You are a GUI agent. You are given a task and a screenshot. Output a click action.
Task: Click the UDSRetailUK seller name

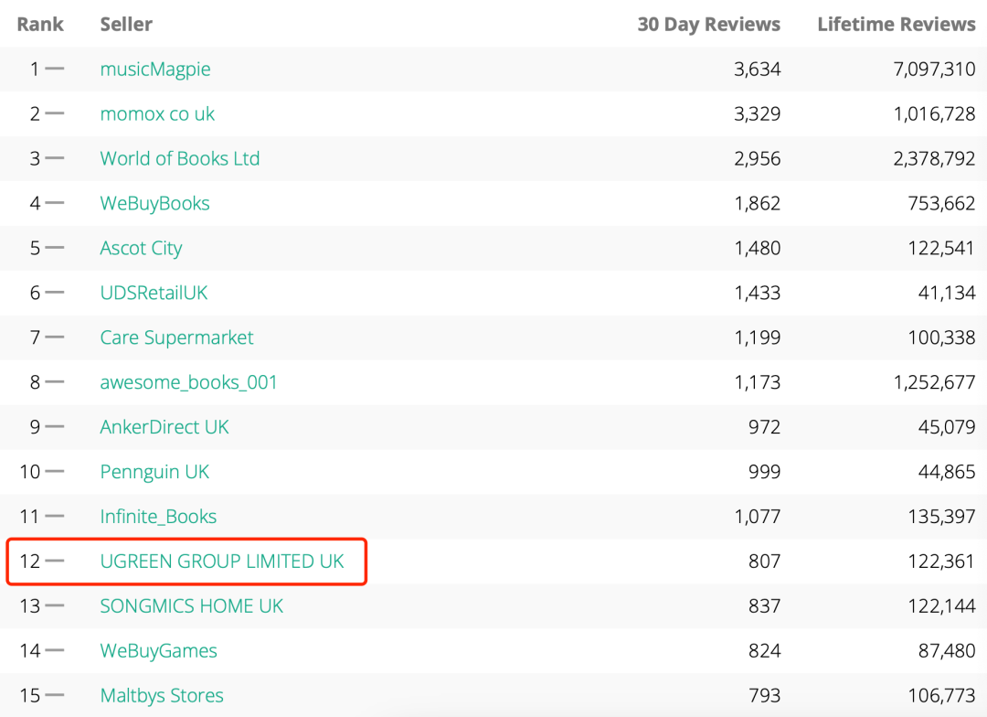click(x=154, y=294)
